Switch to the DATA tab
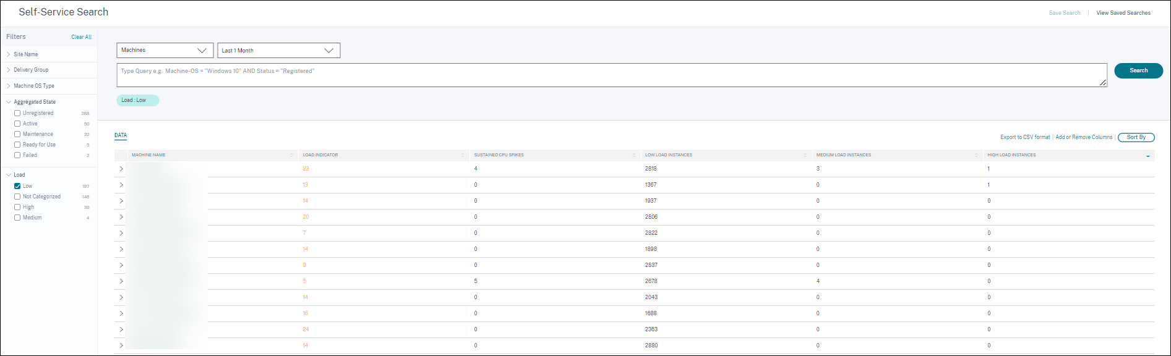1171x356 pixels. tap(121, 135)
